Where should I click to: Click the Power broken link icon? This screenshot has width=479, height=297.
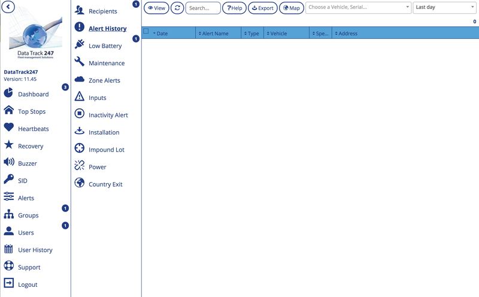(x=80, y=165)
